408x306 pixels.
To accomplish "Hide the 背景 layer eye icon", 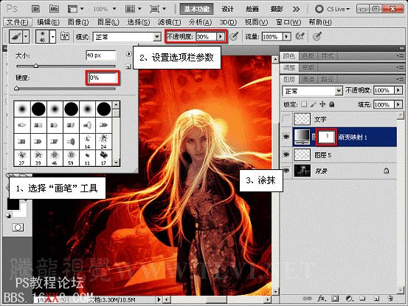I will pos(286,171).
